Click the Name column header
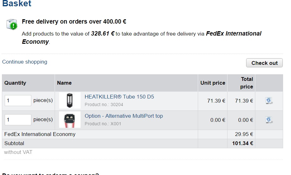Viewport: 291px width, 175px height. coord(64,83)
